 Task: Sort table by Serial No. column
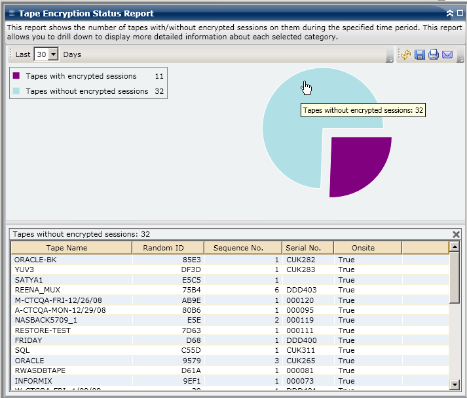[x=303, y=248]
